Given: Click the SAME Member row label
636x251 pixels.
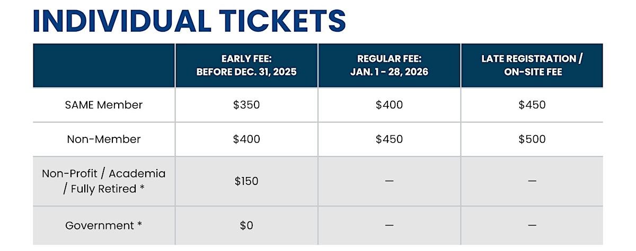Looking at the screenshot, I should (x=104, y=105).
